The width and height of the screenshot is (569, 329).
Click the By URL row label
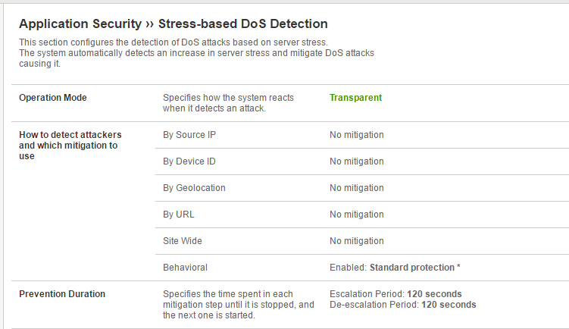tap(179, 215)
